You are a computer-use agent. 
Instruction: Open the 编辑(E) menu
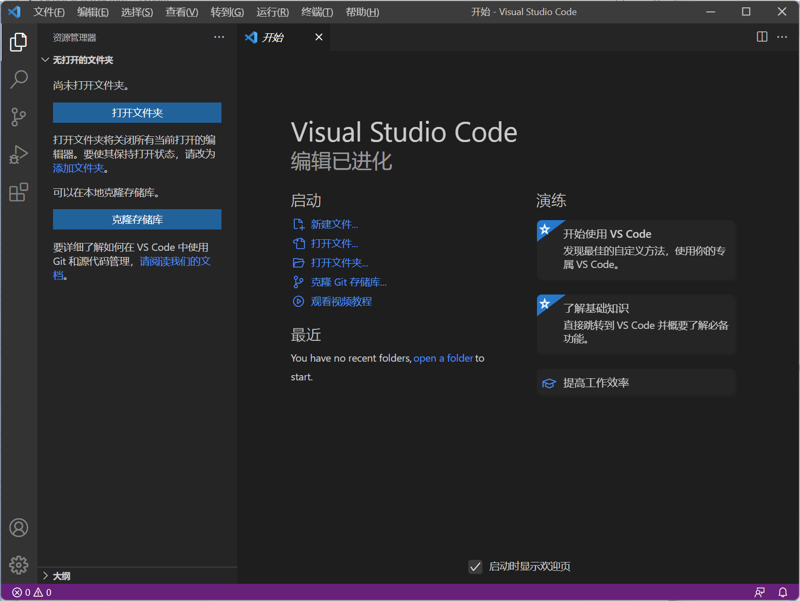93,12
